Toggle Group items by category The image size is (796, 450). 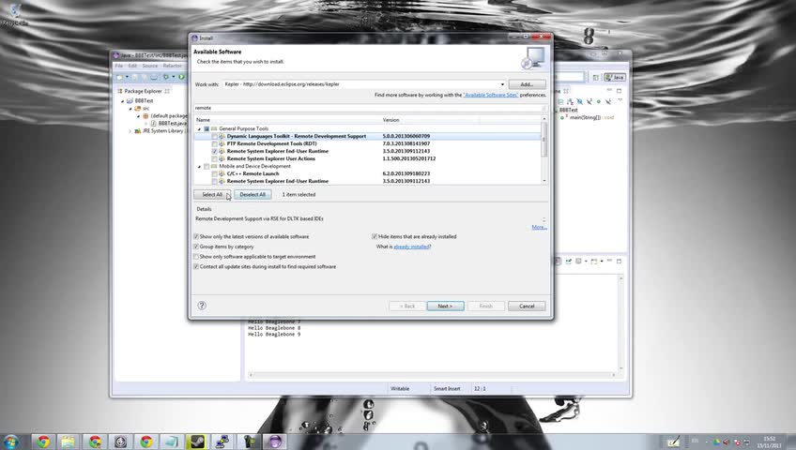point(196,247)
